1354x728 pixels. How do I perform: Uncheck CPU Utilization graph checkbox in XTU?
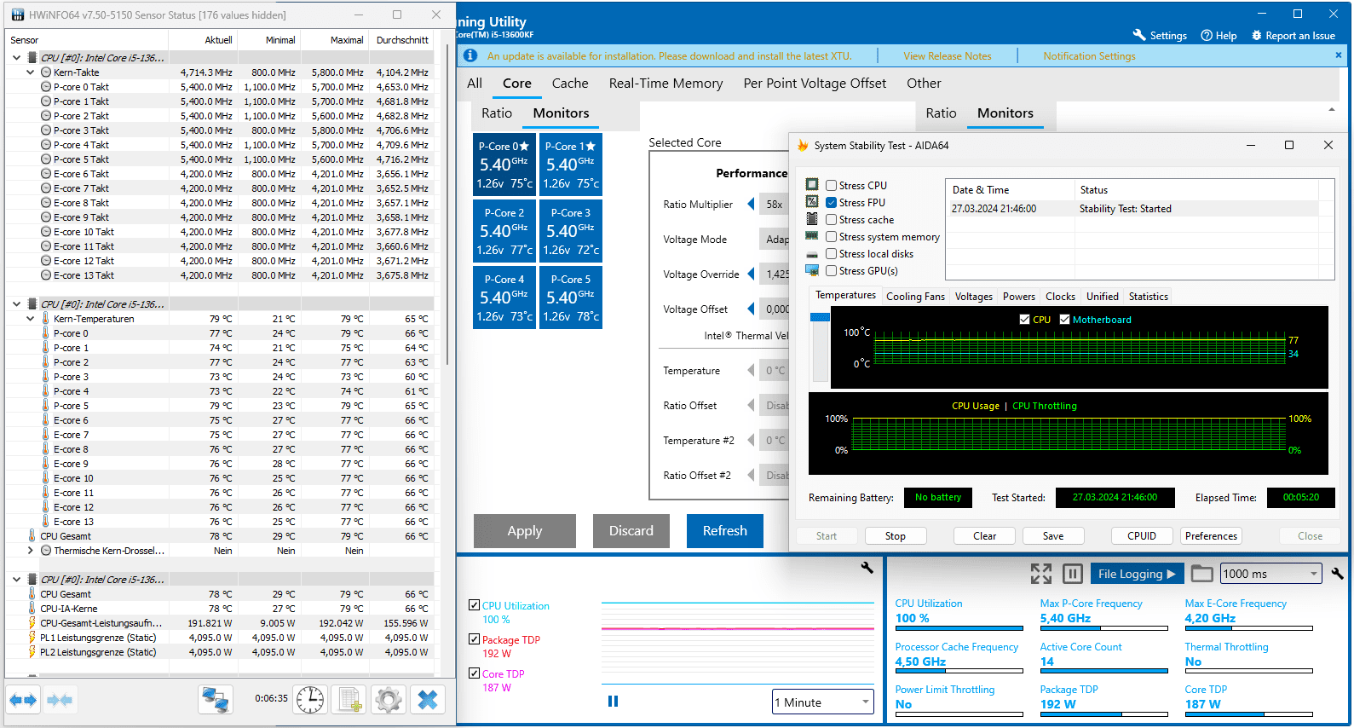(x=474, y=604)
